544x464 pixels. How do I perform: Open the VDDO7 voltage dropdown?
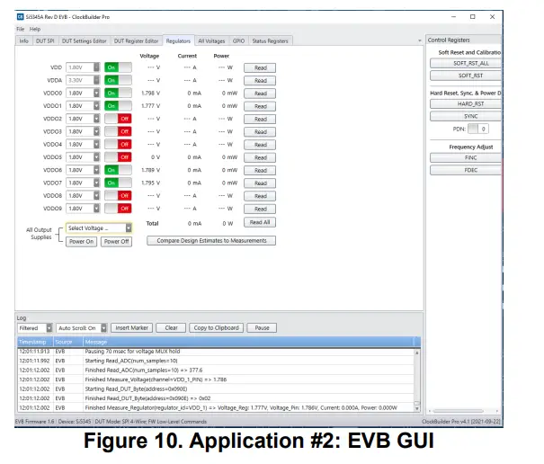(83, 183)
